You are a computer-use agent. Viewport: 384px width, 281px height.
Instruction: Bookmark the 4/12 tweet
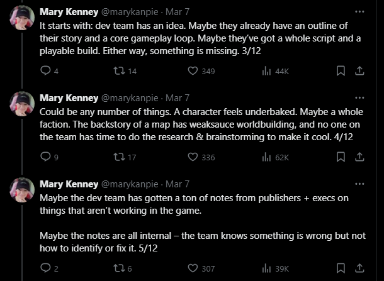coord(341,157)
